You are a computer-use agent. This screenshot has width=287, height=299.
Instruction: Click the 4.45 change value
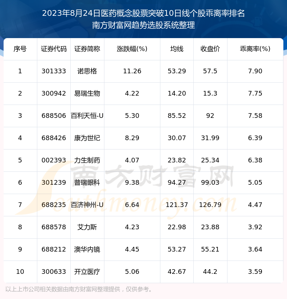[x=132, y=250]
